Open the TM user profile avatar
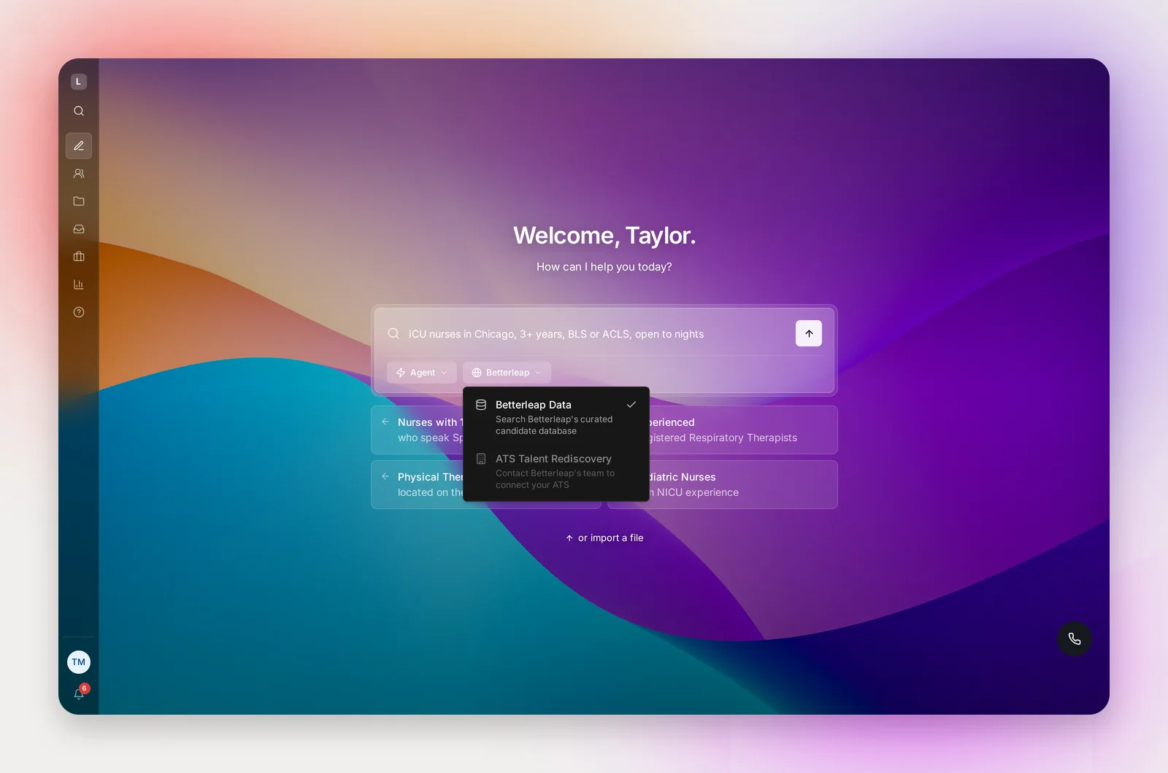Viewport: 1168px width, 773px height. [79, 662]
